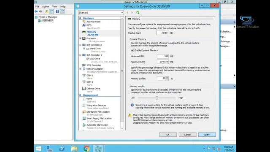Click the Startup RAM input field
The width and height of the screenshot is (270, 152).
[x=162, y=33]
